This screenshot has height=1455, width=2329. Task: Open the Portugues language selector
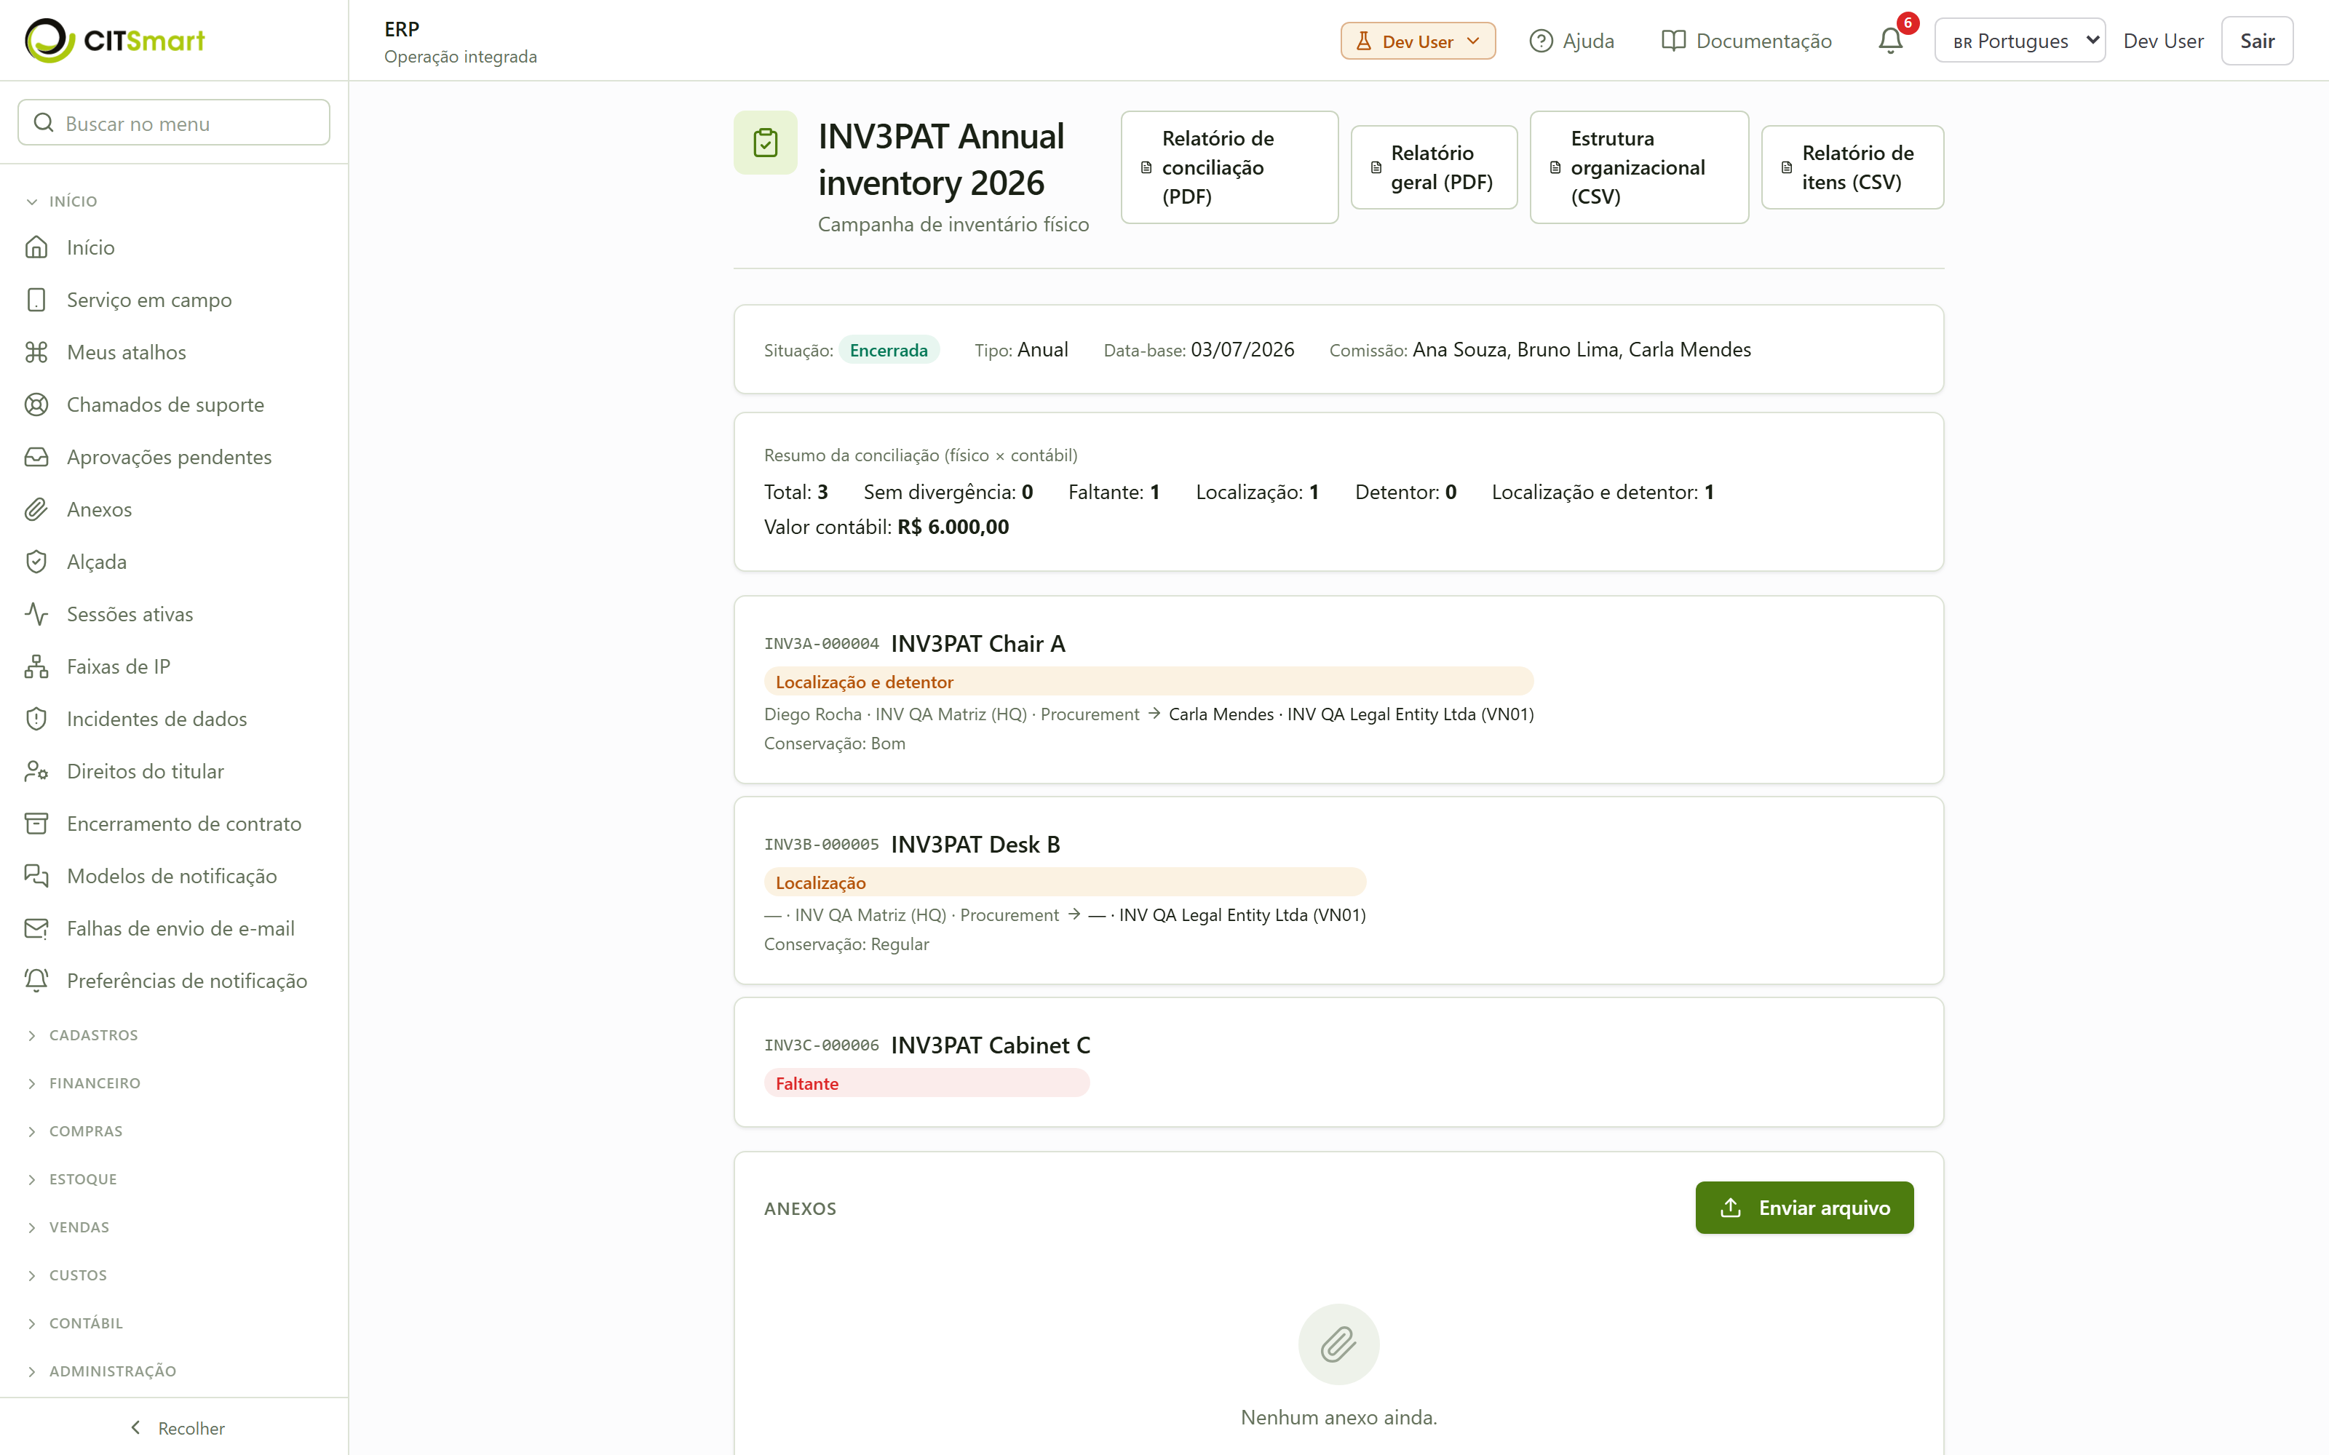pyautogui.click(x=2019, y=41)
